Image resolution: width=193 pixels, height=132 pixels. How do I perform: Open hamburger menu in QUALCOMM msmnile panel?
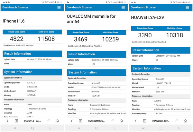coord(123,7)
